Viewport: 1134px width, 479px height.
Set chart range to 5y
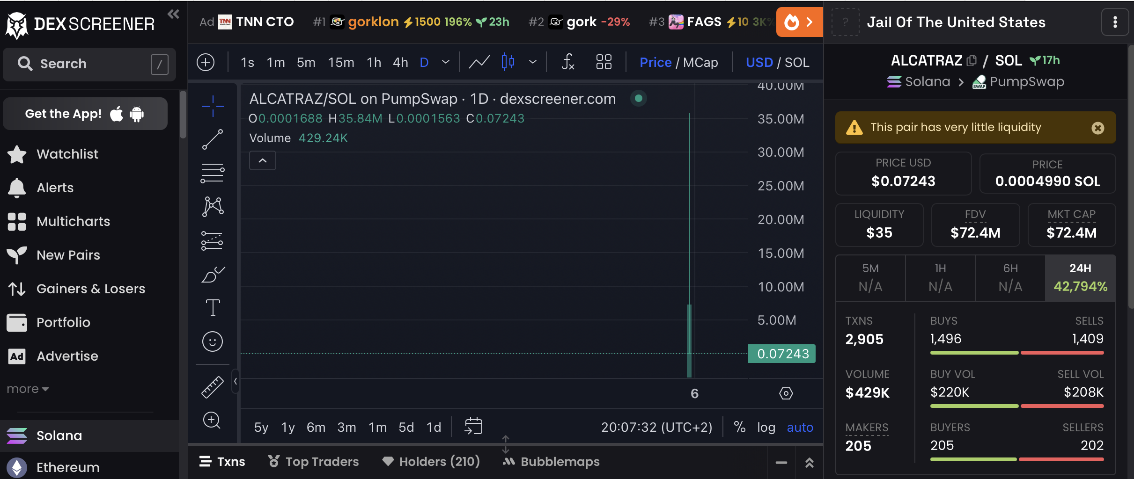click(x=261, y=427)
